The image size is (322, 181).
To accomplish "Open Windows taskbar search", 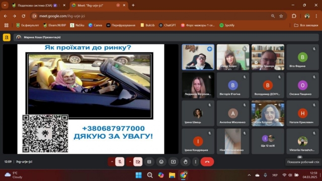I will click(x=150, y=175).
